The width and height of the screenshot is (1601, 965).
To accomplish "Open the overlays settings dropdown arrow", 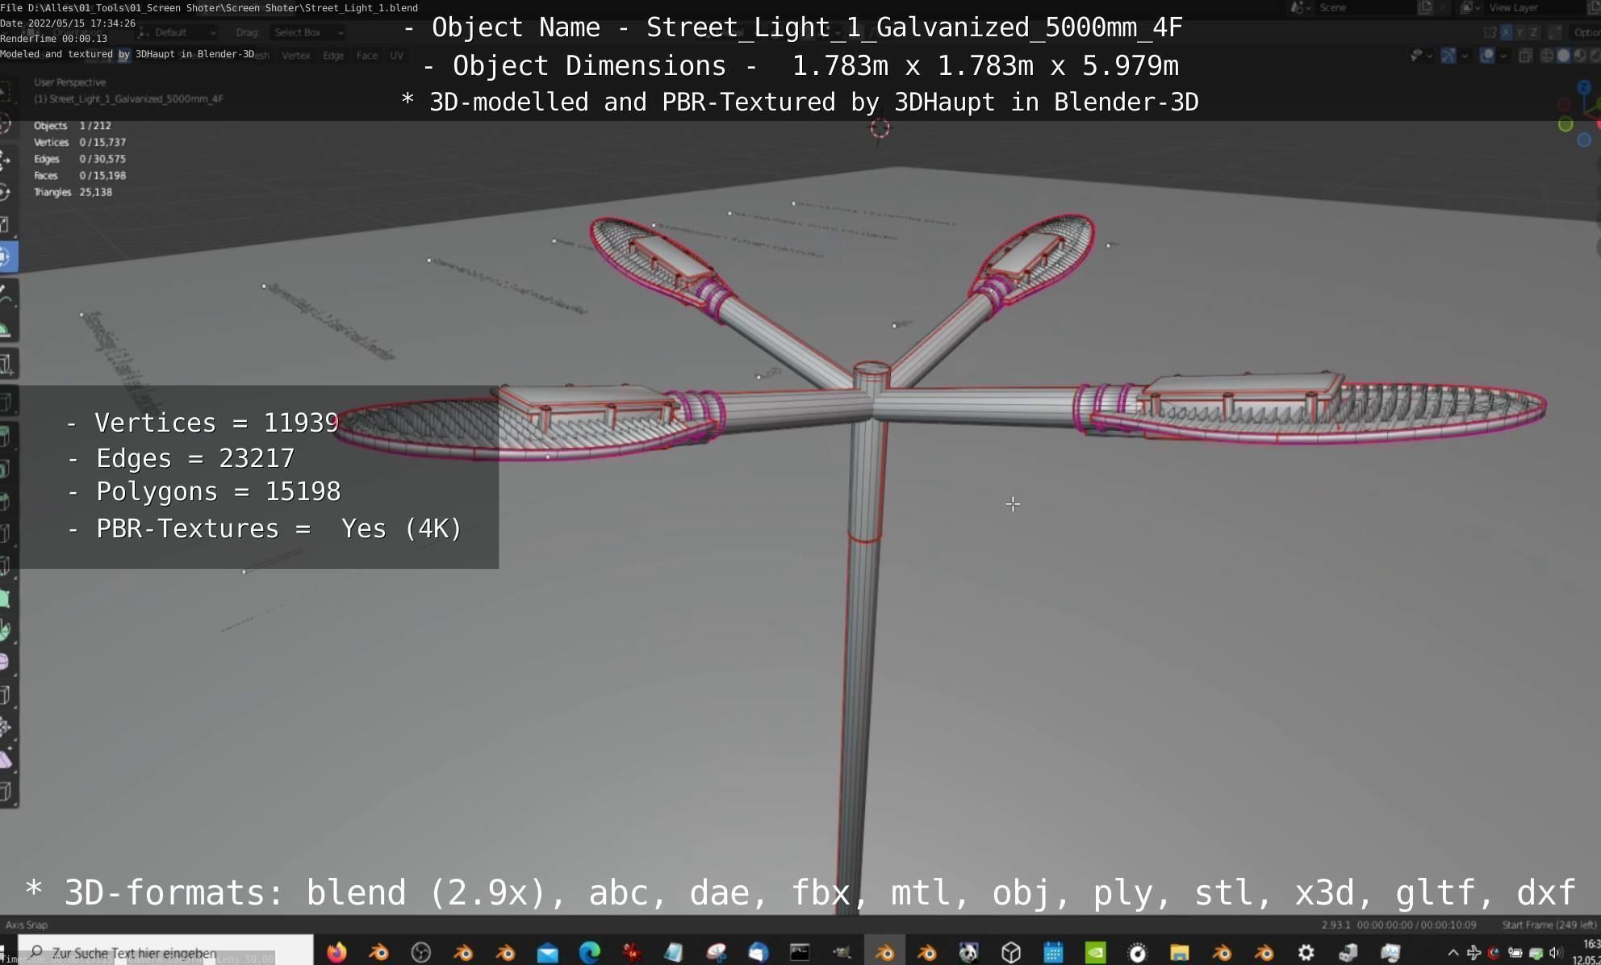I will point(1503,56).
